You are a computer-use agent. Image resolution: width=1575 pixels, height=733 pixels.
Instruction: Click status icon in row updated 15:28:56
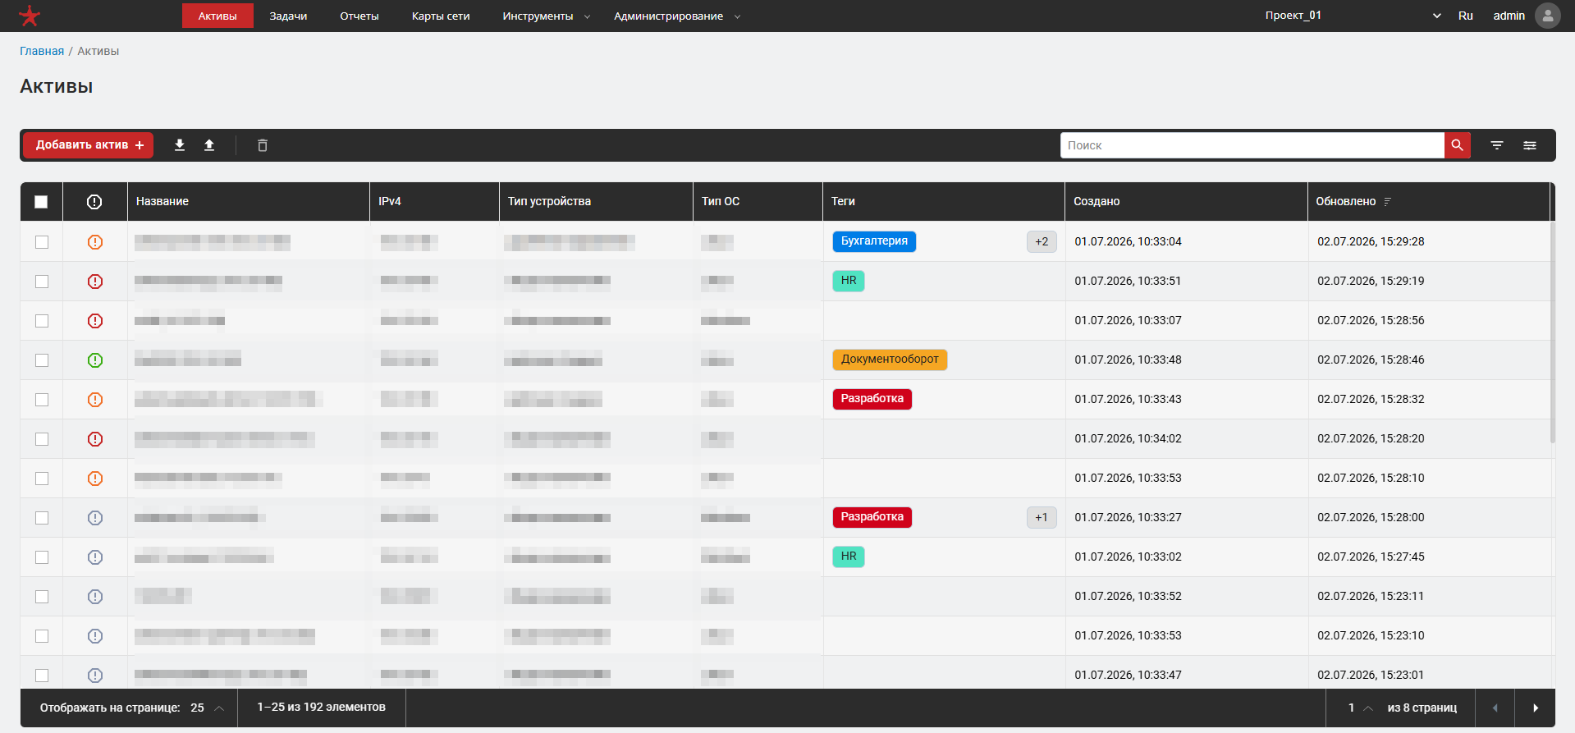click(95, 321)
